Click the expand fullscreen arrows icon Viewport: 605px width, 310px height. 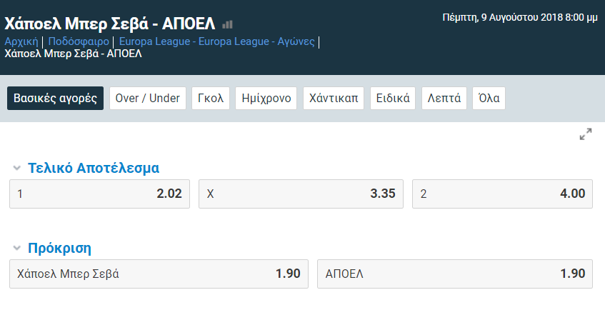click(586, 134)
